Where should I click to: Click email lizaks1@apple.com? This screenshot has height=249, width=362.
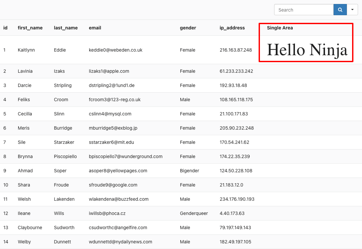click(x=109, y=71)
